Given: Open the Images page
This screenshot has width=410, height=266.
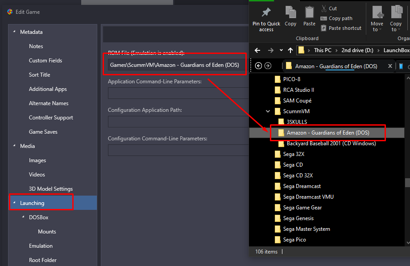Looking at the screenshot, I should (x=37, y=160).
